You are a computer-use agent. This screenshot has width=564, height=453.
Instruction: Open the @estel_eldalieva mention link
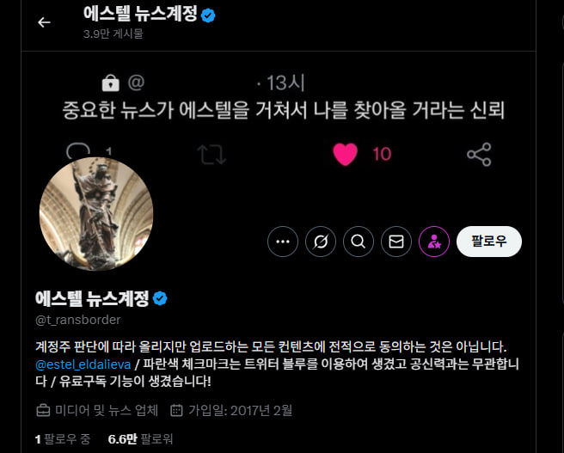click(x=83, y=364)
